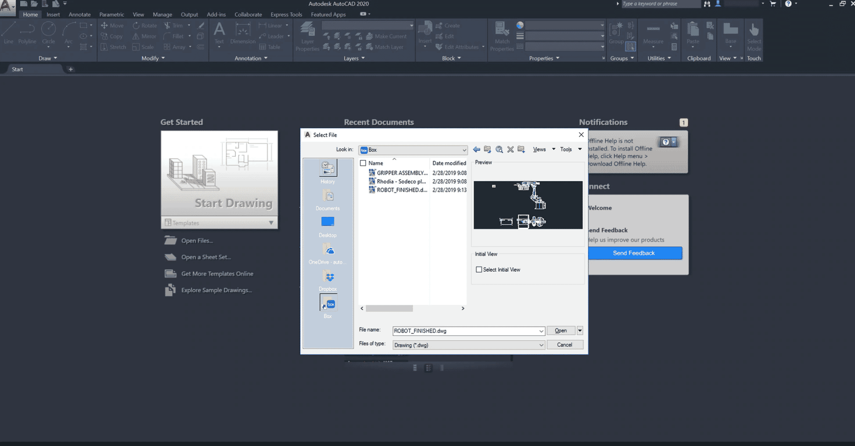Open the Annotate ribbon tab
855x446 pixels.
pos(79,14)
